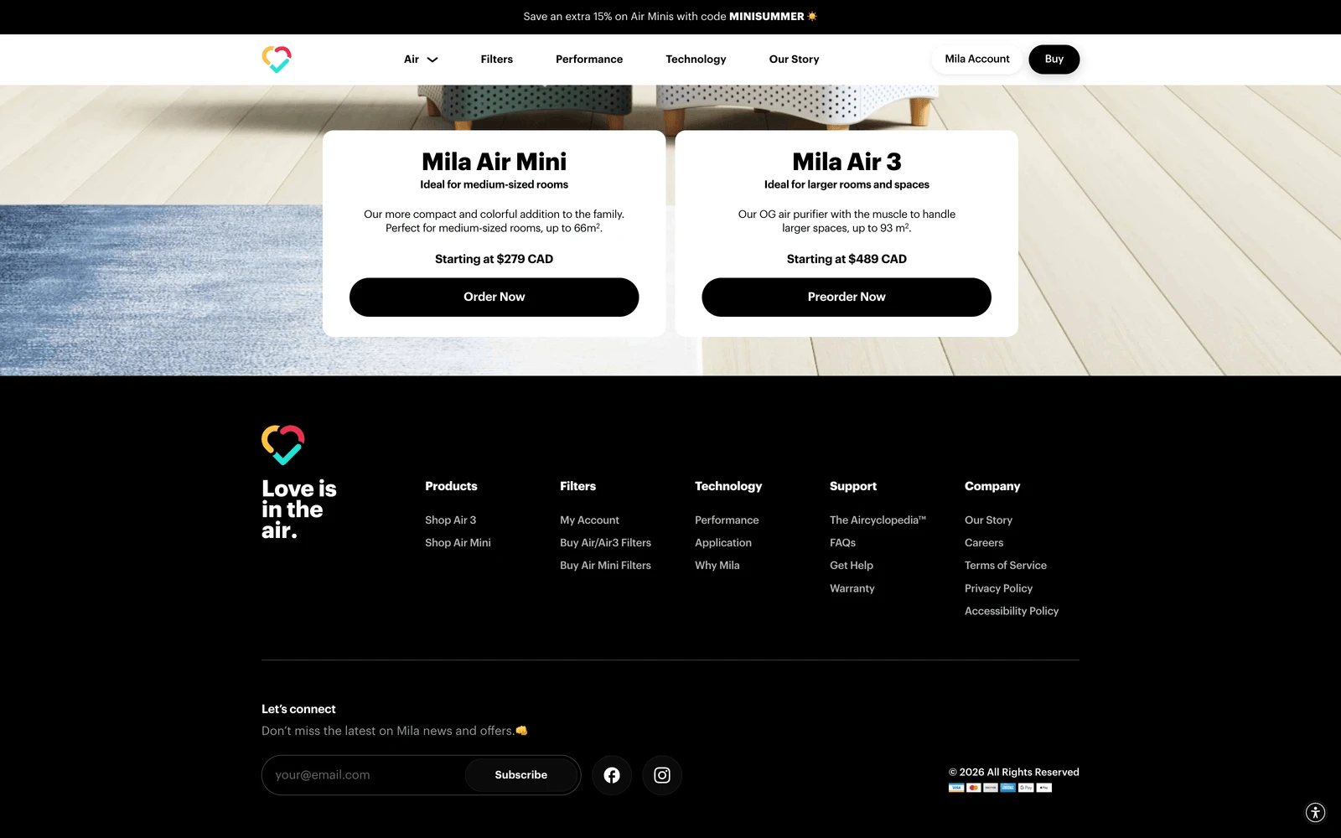Screen dimensions: 1341x838
Task: Open the Careers footer link
Action: tap(984, 543)
